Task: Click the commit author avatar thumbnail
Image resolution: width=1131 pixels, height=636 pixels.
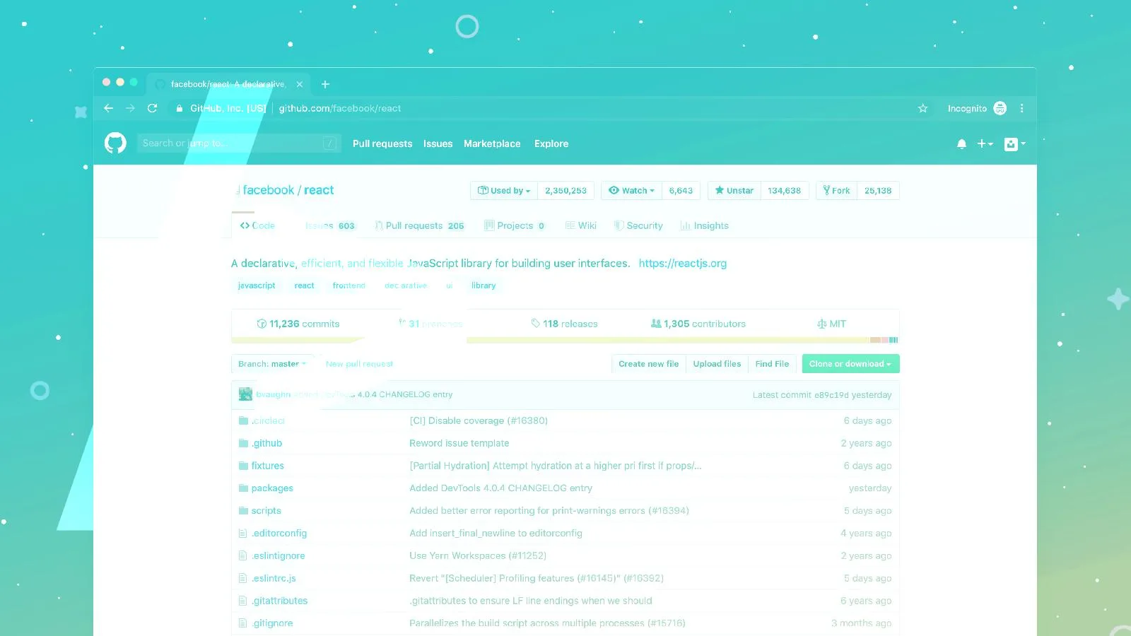Action: click(245, 394)
